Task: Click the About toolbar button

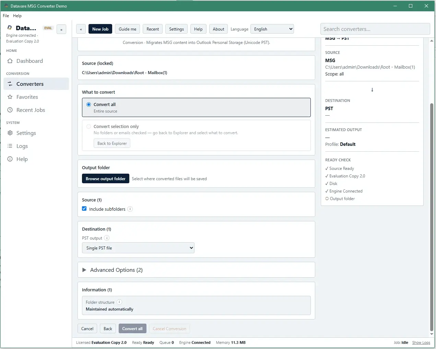Action: pos(219,29)
